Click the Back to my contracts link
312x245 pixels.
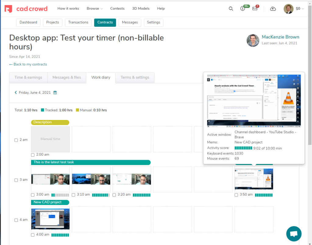28,64
